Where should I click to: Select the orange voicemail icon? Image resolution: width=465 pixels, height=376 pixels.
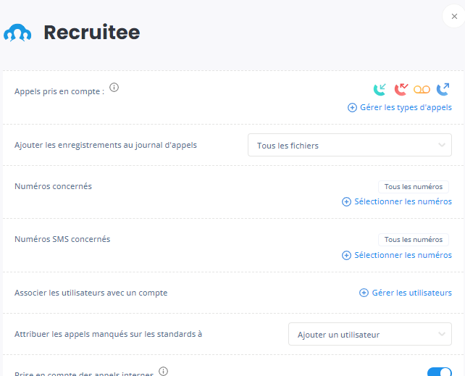pos(422,90)
